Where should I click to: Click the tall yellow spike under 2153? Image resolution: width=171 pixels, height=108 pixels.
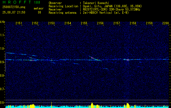(51, 104)
